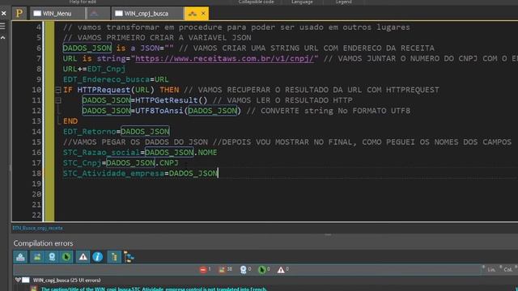This screenshot has height=291, width=518.
Task: Open the Language ribbon group
Action: 302,2
